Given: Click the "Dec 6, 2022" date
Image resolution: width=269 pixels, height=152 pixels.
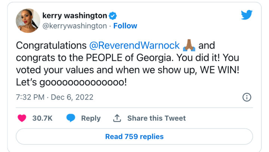Looking at the screenshot, I should 72,97.
